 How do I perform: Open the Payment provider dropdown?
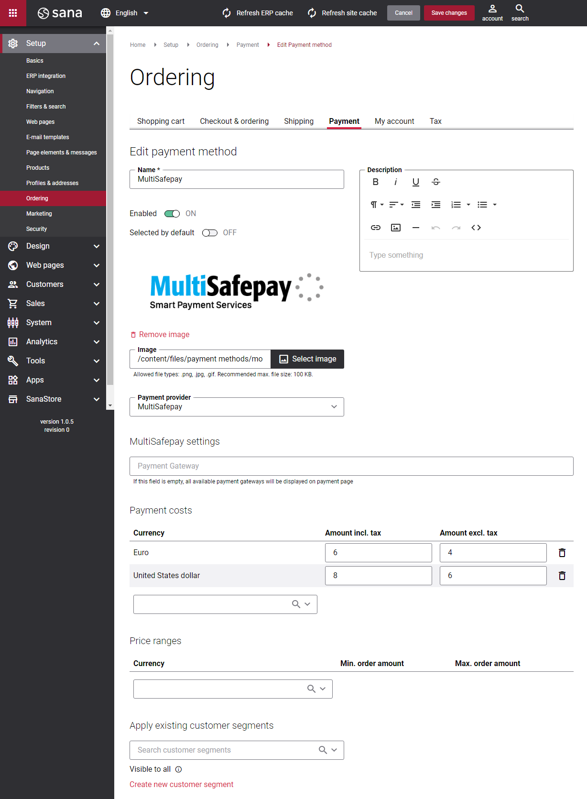click(237, 407)
